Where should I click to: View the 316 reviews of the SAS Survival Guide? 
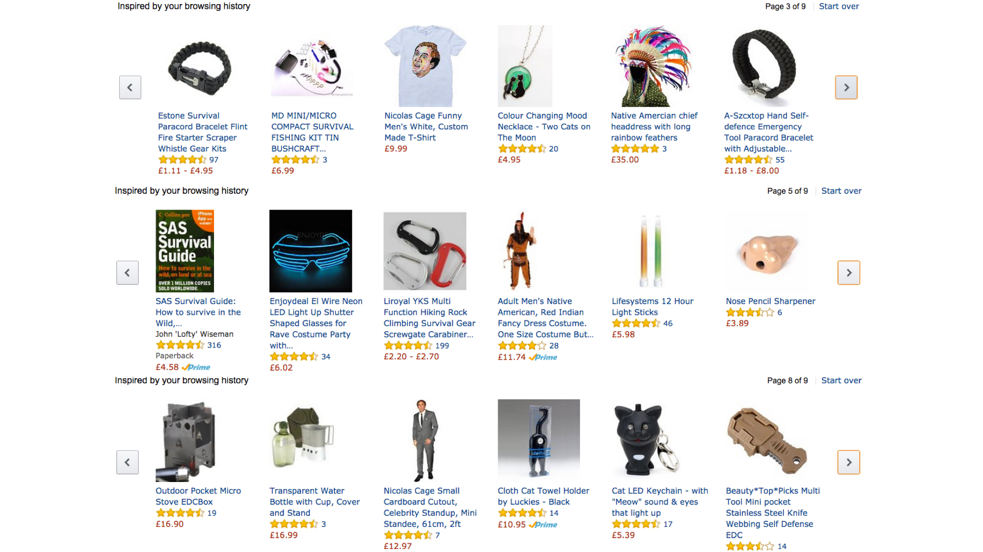(214, 345)
